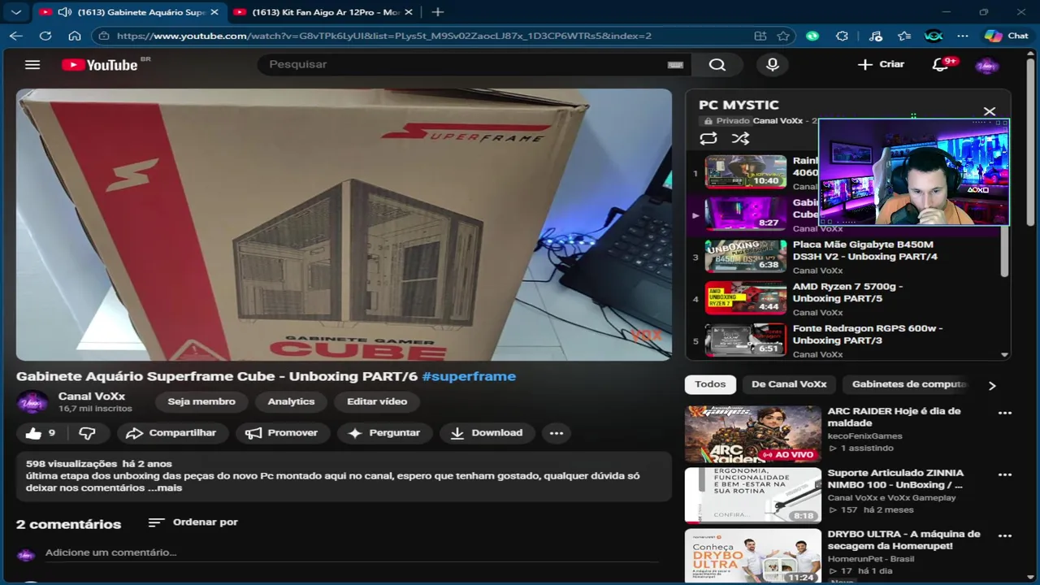Open ARC RAIDER live video thumbnail
This screenshot has width=1040, height=585.
753,435
